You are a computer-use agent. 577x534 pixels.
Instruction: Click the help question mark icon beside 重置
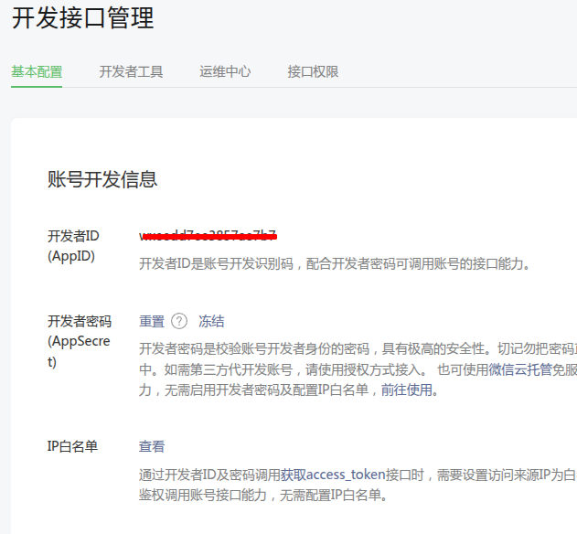(179, 321)
